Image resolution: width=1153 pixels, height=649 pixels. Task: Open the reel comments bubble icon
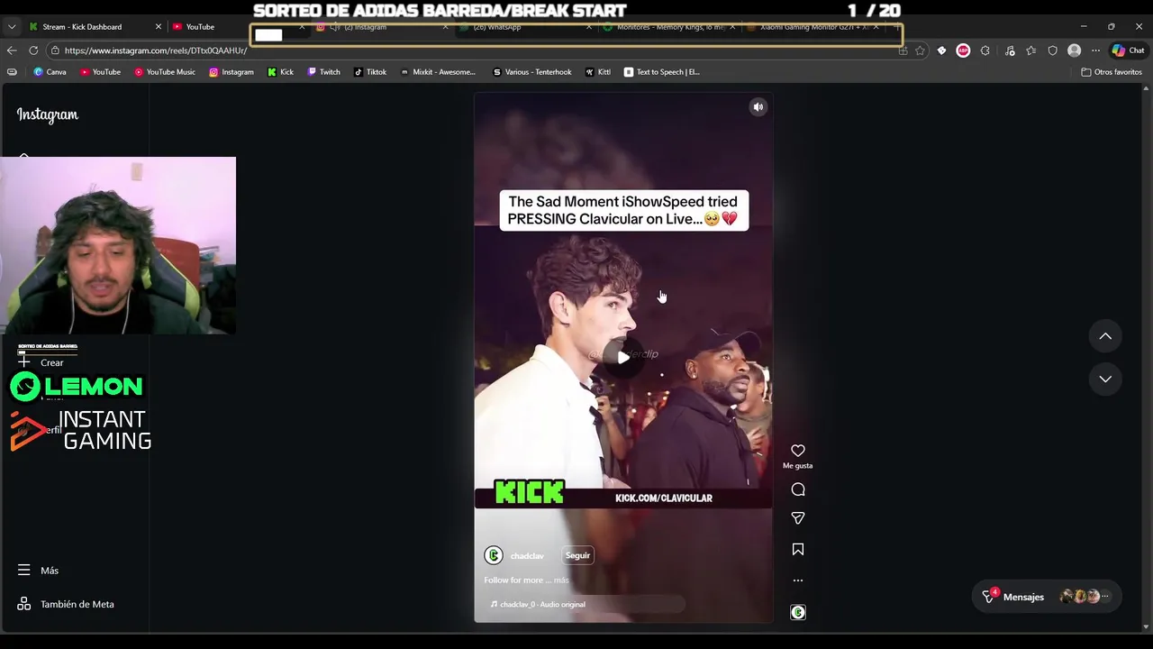[798, 489]
